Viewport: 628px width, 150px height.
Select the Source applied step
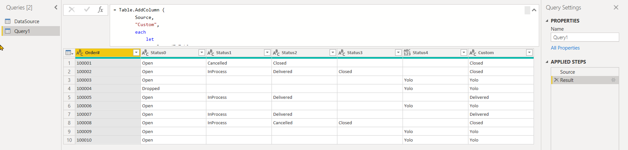click(x=585, y=72)
